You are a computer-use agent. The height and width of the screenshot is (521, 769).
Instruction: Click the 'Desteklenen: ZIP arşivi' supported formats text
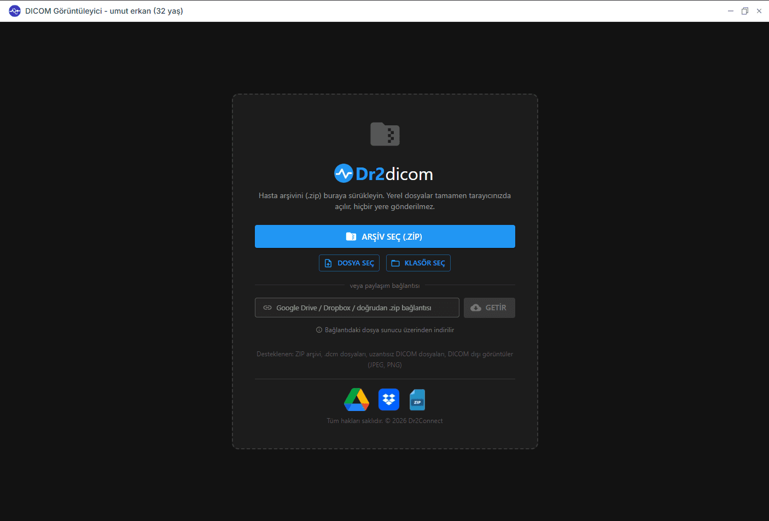[x=385, y=360]
